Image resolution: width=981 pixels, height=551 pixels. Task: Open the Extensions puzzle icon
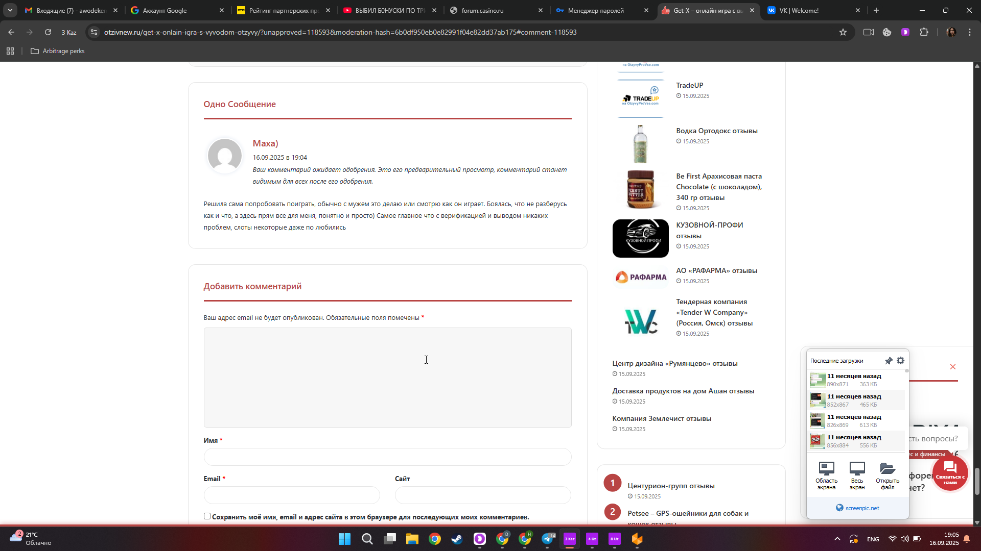[x=924, y=32]
